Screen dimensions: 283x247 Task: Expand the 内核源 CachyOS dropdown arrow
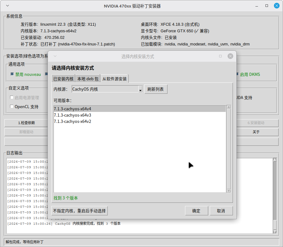(140, 89)
